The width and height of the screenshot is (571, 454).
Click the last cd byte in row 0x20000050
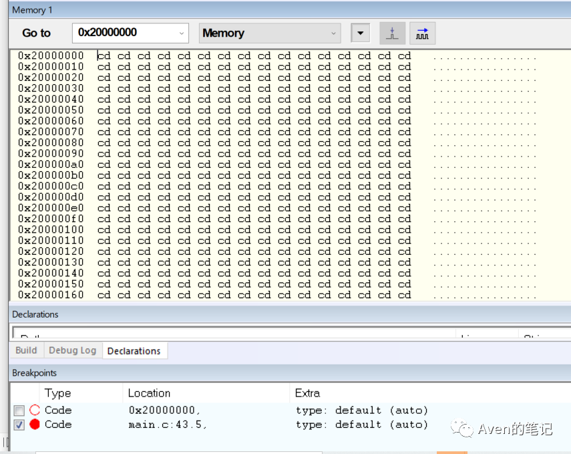tap(404, 110)
